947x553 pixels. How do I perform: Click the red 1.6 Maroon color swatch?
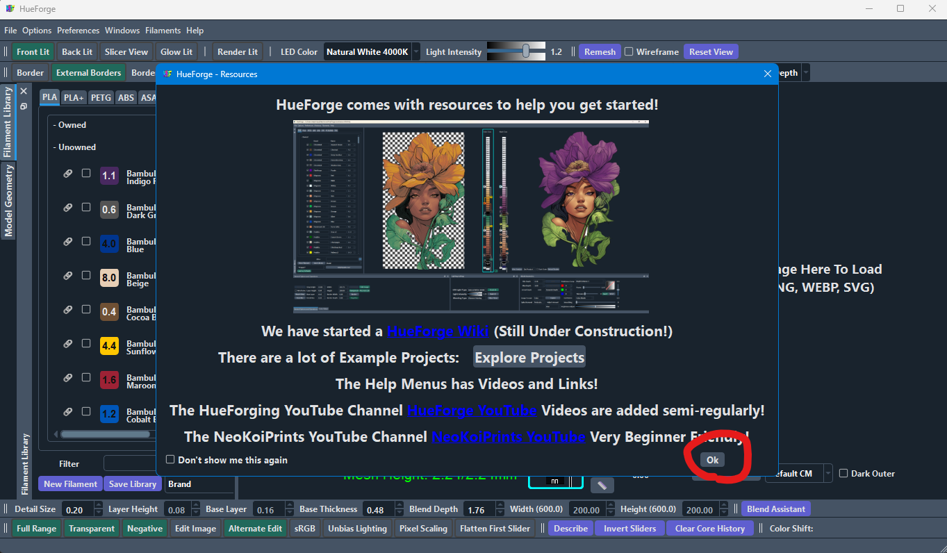pos(109,381)
